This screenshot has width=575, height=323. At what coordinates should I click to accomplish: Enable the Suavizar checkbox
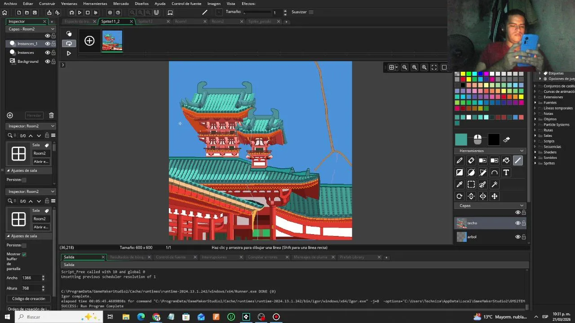click(x=311, y=12)
